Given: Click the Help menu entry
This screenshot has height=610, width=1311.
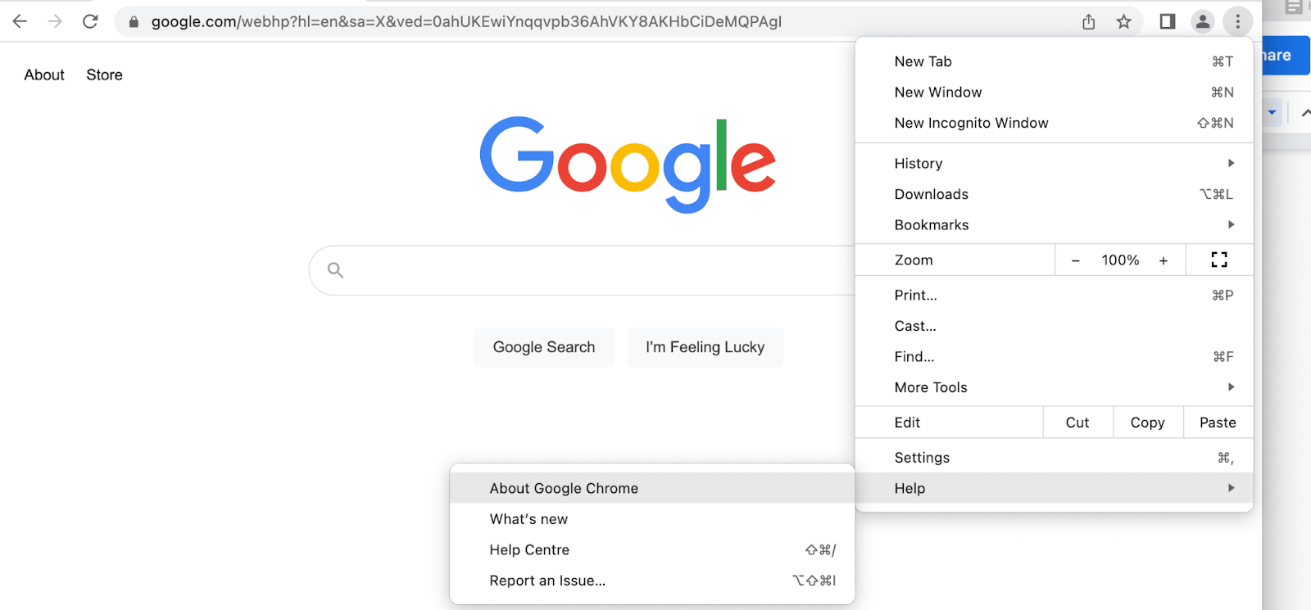Looking at the screenshot, I should [1054, 488].
